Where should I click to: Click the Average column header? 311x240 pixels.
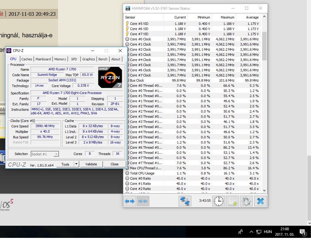248,17
